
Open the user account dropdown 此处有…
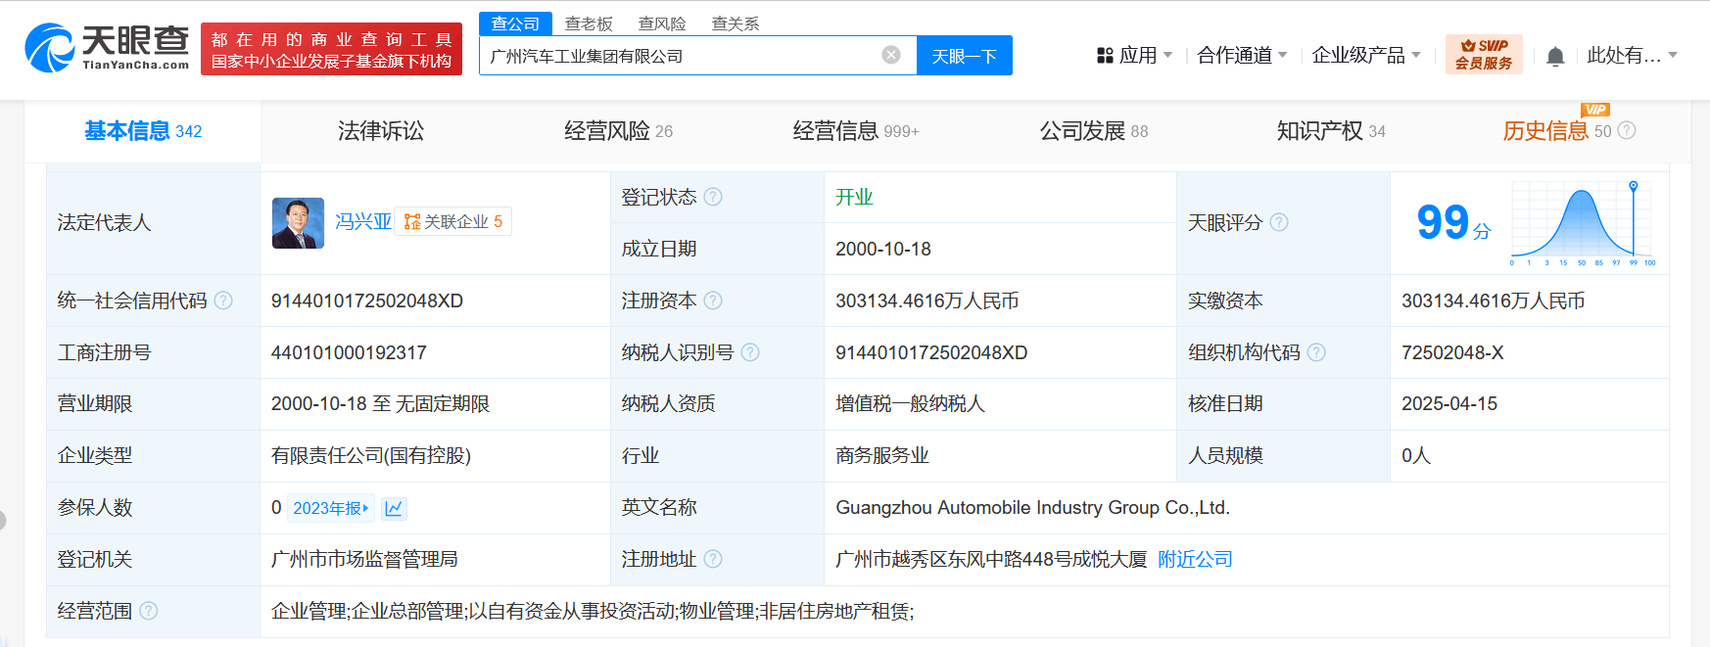pos(1632,56)
